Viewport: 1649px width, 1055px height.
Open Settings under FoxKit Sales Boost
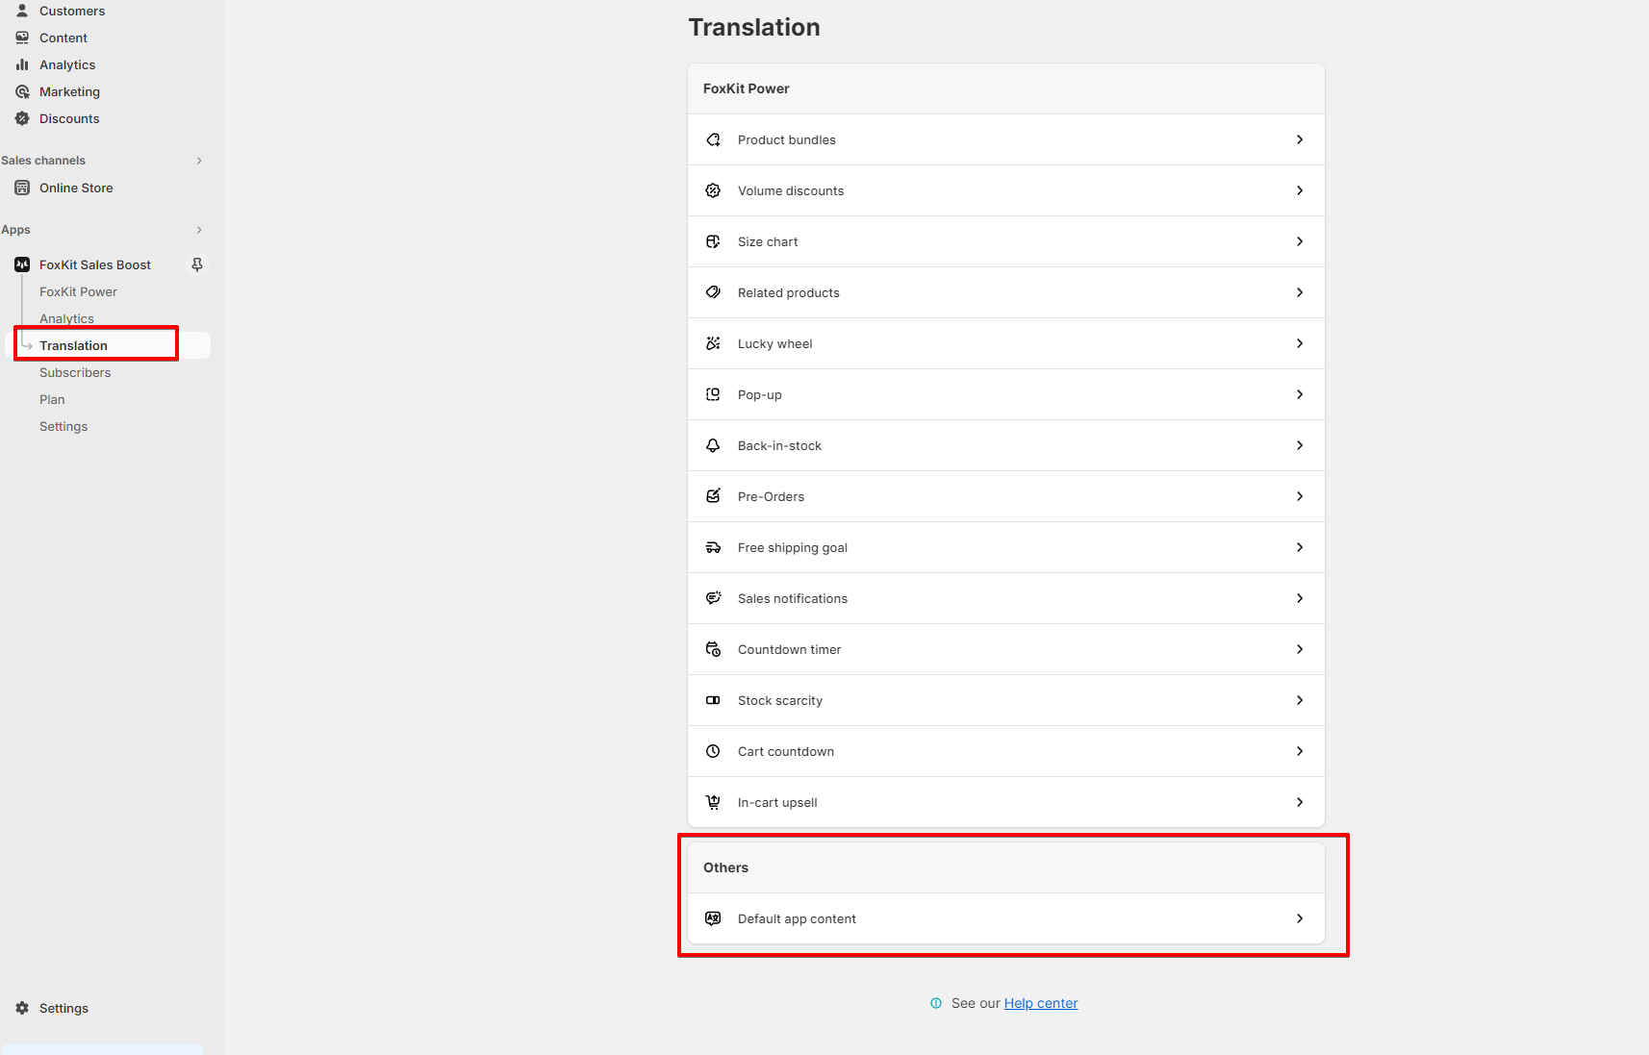pos(63,426)
